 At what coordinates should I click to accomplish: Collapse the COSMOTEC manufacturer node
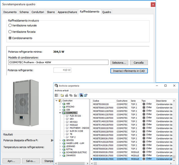pos(60,113)
